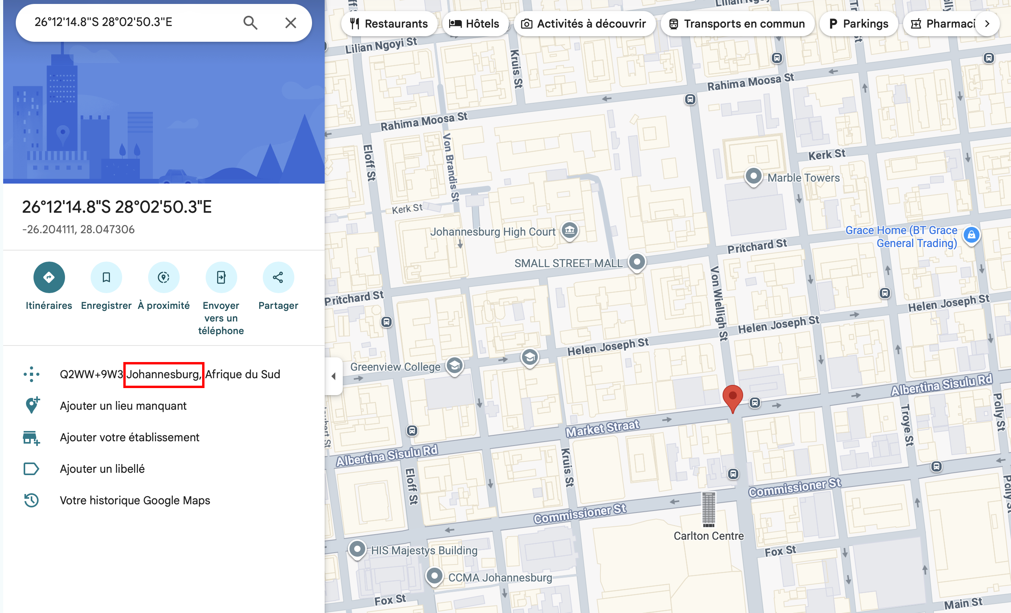The image size is (1011, 613).
Task: Select the Parkings chip
Action: [x=859, y=24]
